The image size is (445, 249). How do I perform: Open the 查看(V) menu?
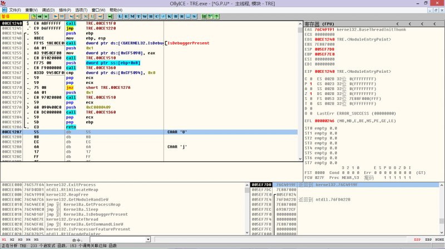tap(32, 10)
